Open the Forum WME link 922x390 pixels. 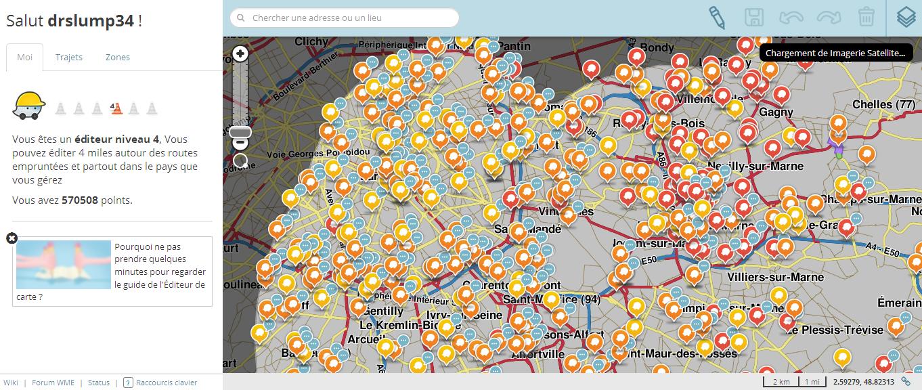click(53, 383)
